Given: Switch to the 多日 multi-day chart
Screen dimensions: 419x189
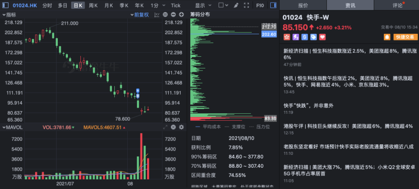Looking at the screenshot, I should coord(62,5).
